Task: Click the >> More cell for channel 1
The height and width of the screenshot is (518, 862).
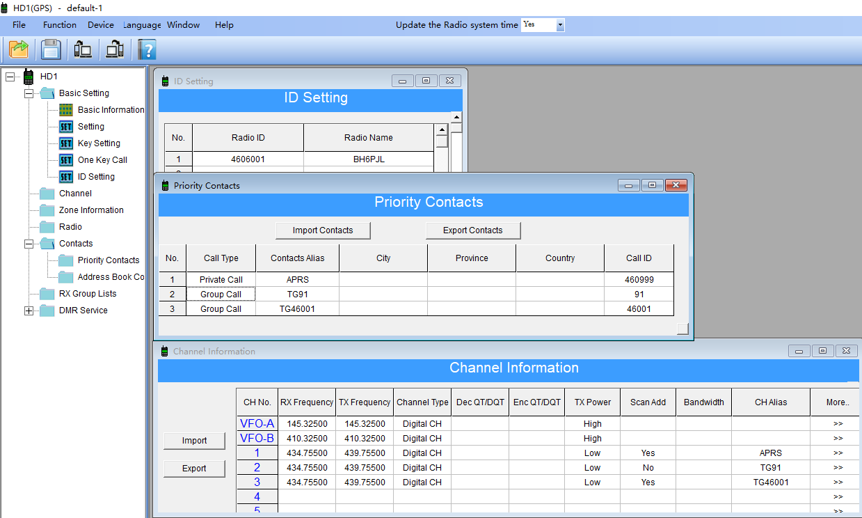Action: (x=838, y=453)
